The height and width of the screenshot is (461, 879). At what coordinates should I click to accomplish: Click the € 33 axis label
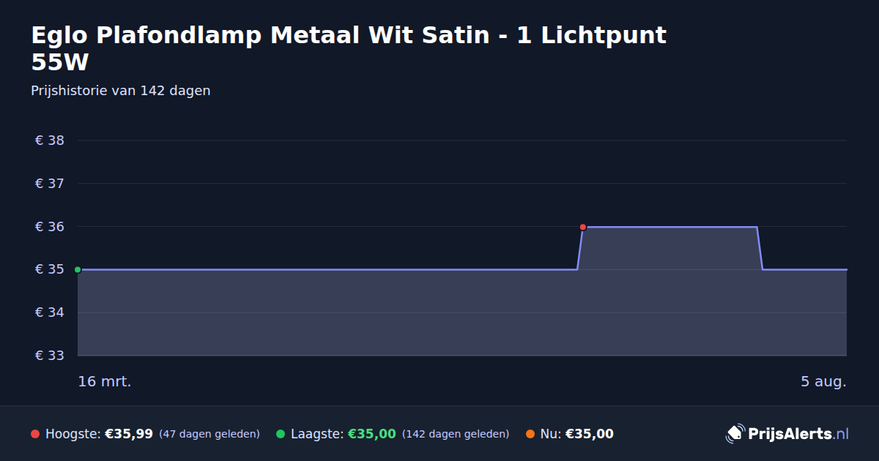[50, 356]
